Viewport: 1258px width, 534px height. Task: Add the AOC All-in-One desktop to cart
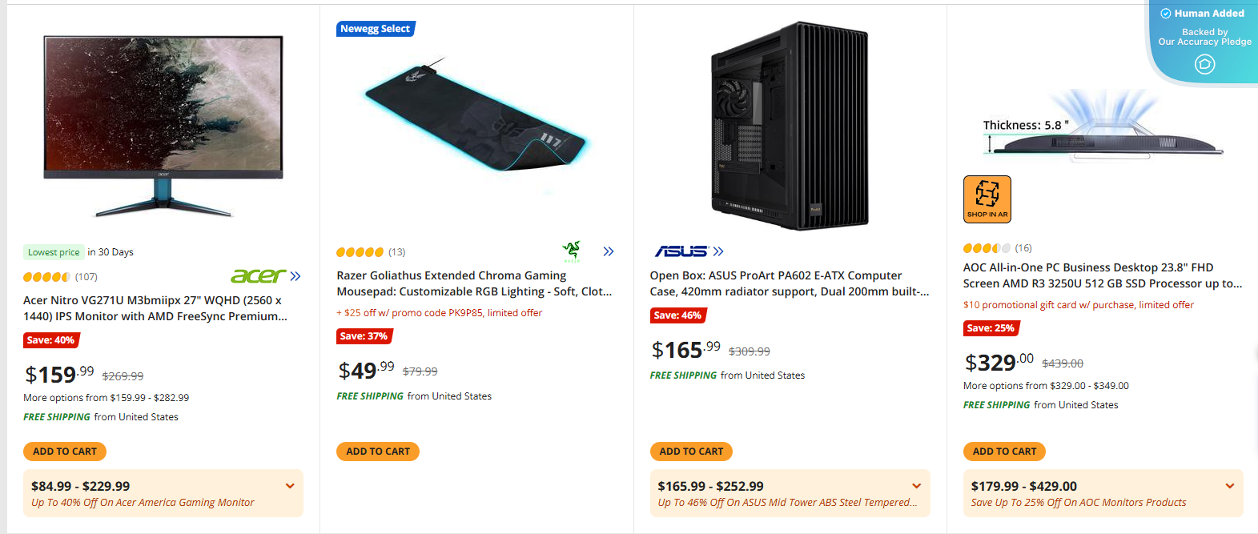[x=1003, y=451]
